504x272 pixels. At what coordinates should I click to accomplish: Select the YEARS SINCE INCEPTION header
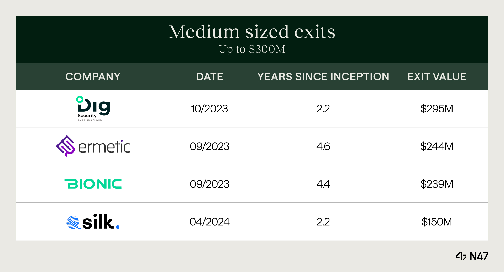323,77
